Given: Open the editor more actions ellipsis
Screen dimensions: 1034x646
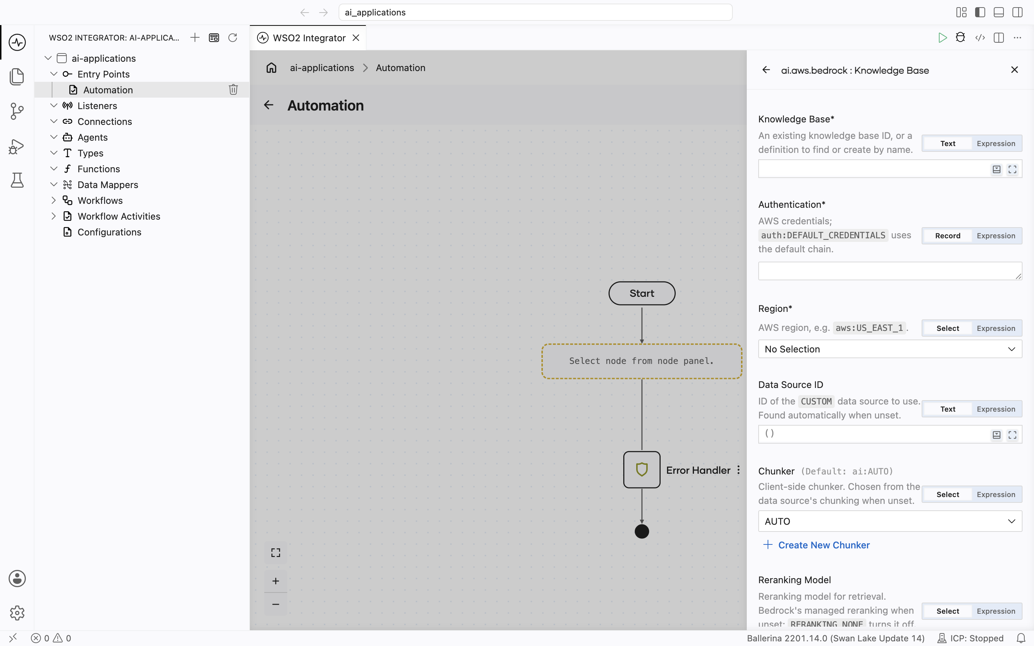Looking at the screenshot, I should [x=1018, y=38].
